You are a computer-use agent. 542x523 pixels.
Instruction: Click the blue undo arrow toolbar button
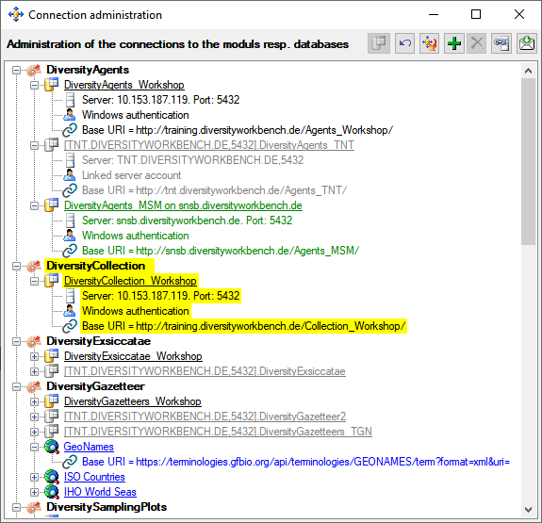point(404,43)
